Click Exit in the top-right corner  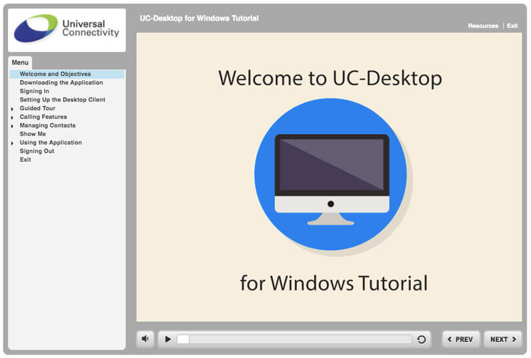coord(512,26)
